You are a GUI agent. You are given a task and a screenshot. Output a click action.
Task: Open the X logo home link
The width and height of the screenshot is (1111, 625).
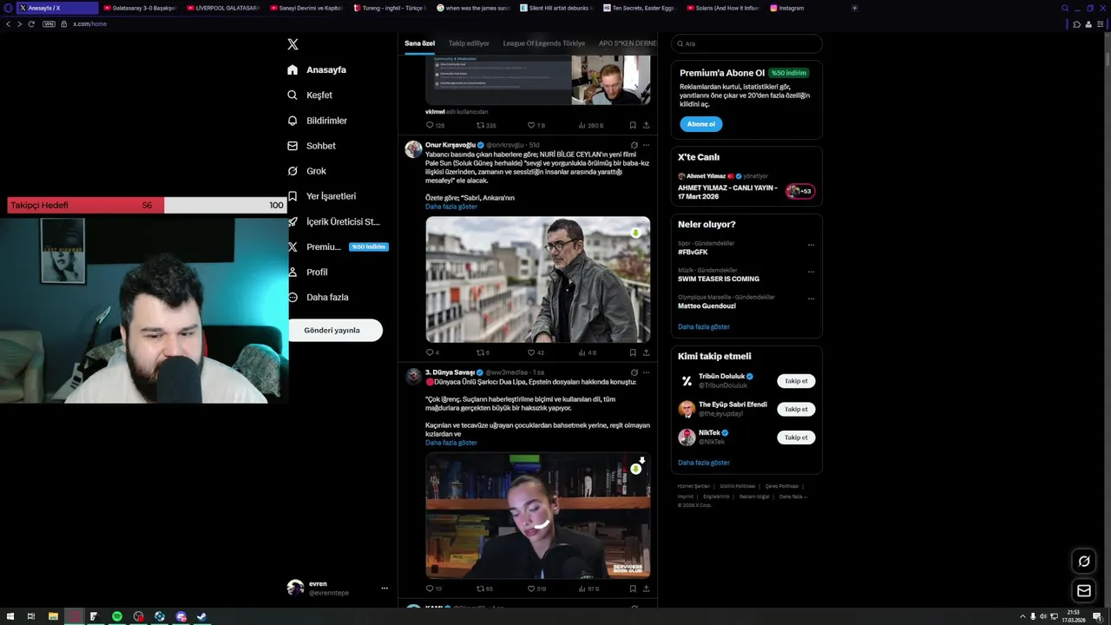click(293, 44)
